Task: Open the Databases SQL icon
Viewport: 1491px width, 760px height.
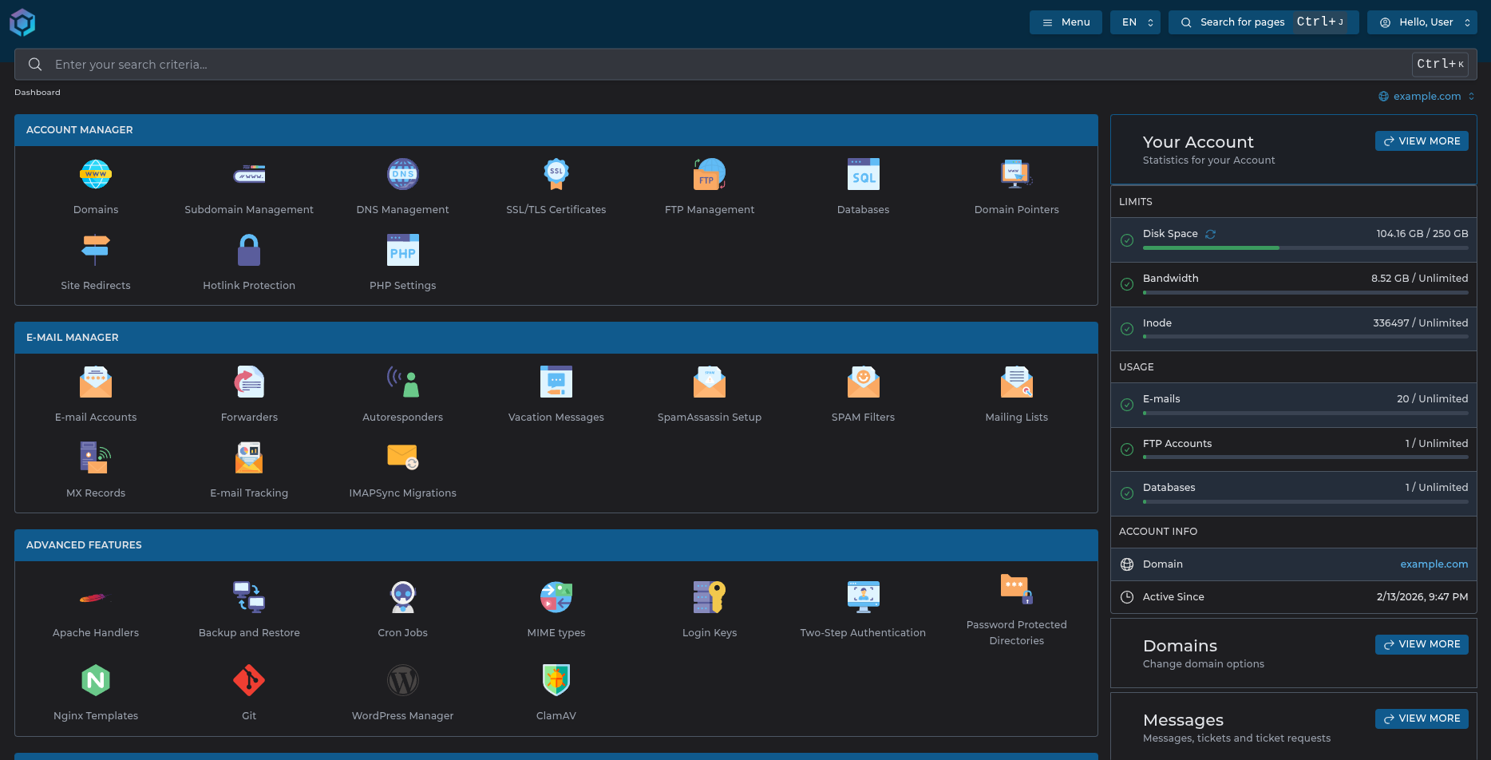Action: (x=863, y=174)
